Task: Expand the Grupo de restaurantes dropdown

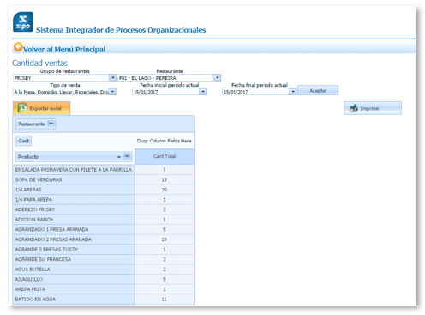Action: click(x=112, y=77)
